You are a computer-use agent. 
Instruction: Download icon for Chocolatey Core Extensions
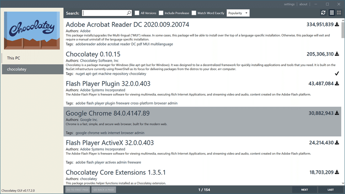[337, 172]
